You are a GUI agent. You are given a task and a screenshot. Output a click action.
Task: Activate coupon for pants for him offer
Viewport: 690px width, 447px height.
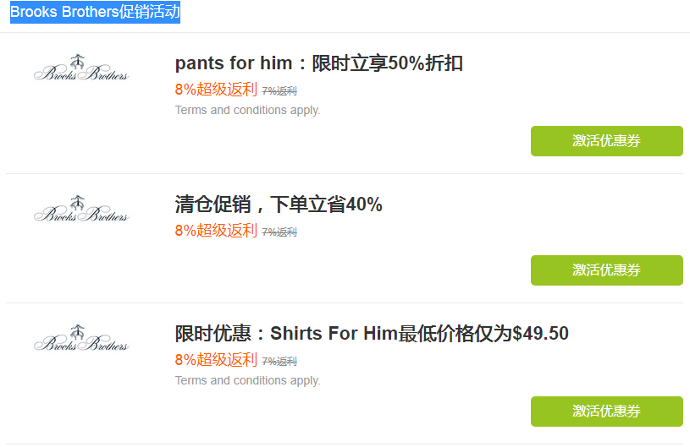606,141
